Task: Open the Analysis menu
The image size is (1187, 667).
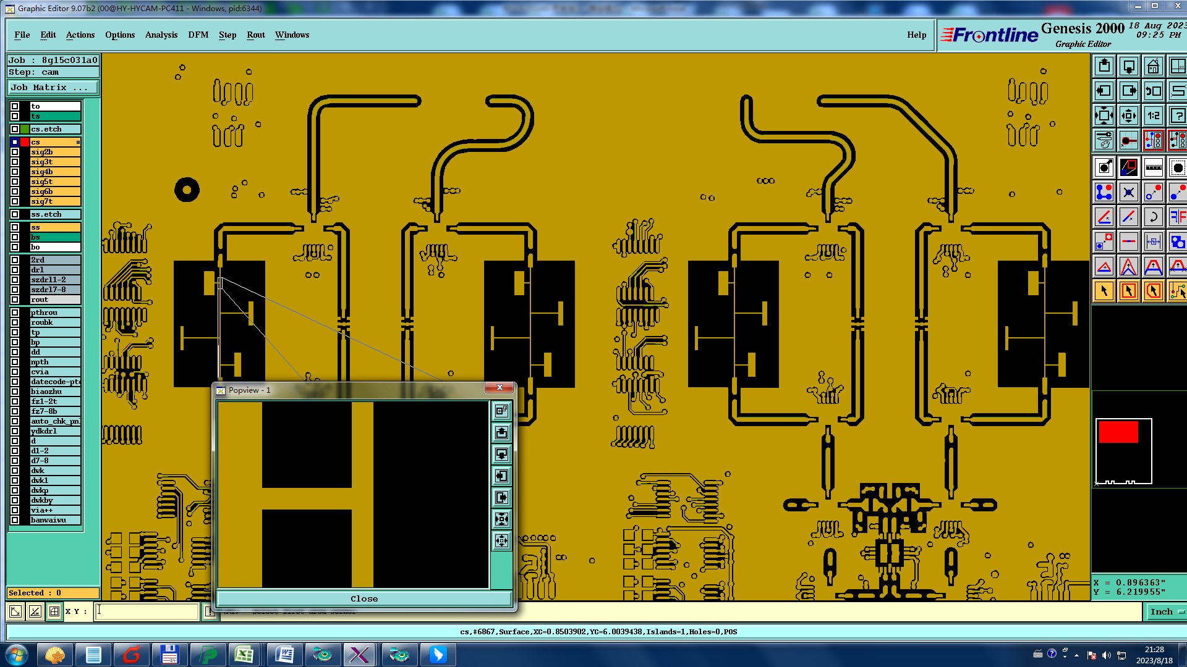Action: [161, 35]
